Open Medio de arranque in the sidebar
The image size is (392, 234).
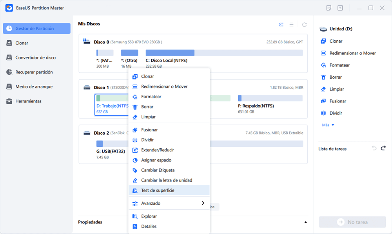pos(37,86)
